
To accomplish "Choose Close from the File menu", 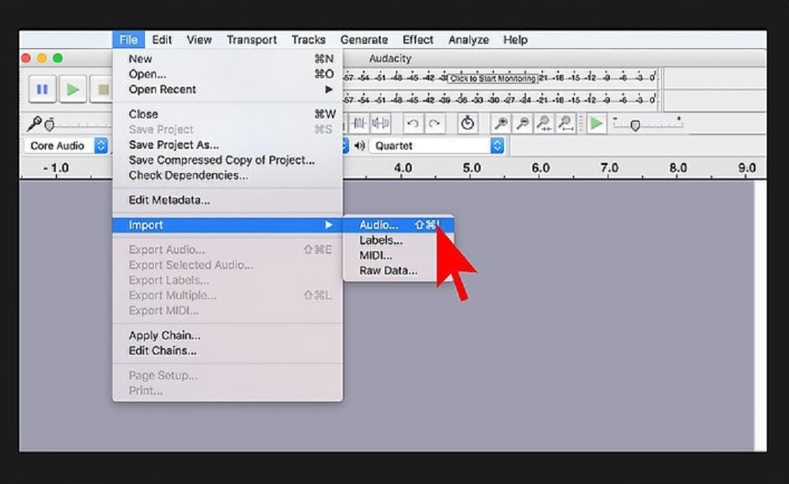I will [227, 114].
